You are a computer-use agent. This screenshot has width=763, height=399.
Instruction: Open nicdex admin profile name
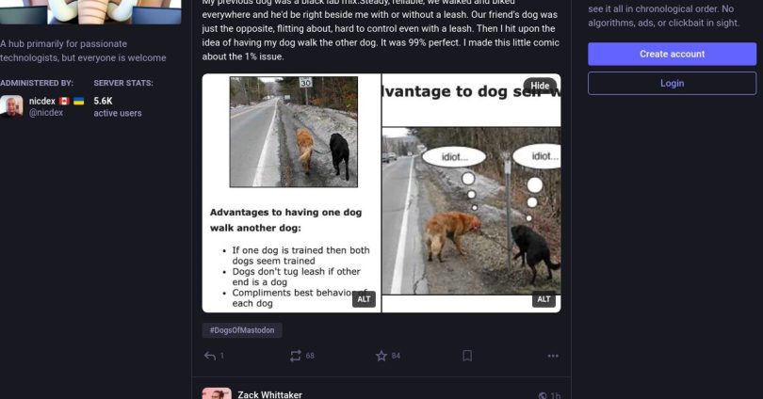tap(42, 101)
